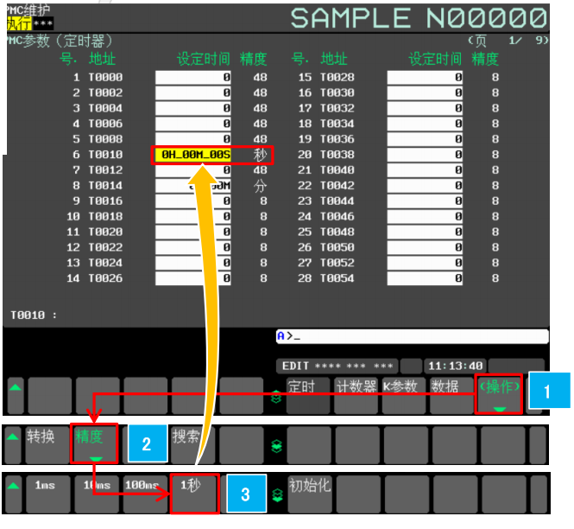Click the 搜索 search softkey
The height and width of the screenshot is (529, 574).
pos(193,444)
